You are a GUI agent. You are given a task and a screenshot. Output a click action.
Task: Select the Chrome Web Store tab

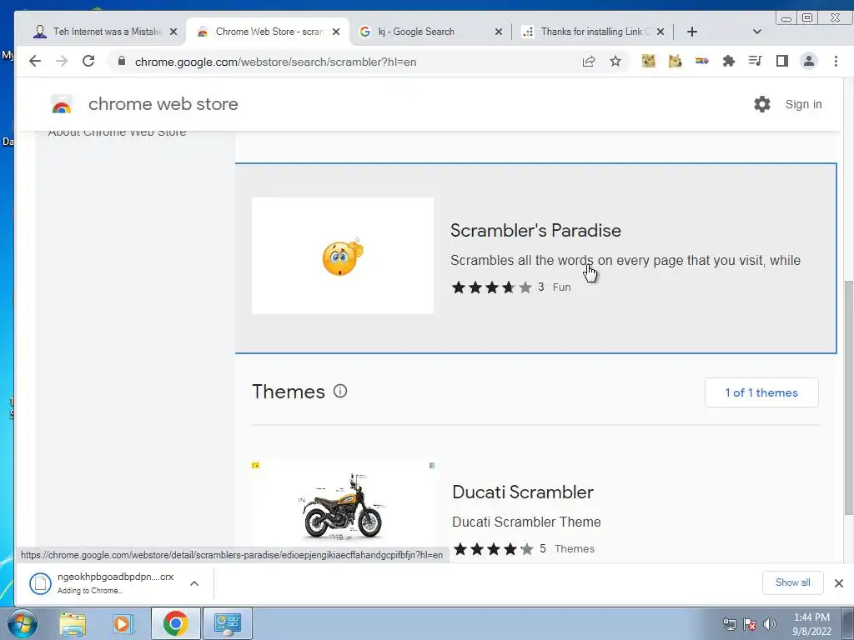[x=267, y=32]
